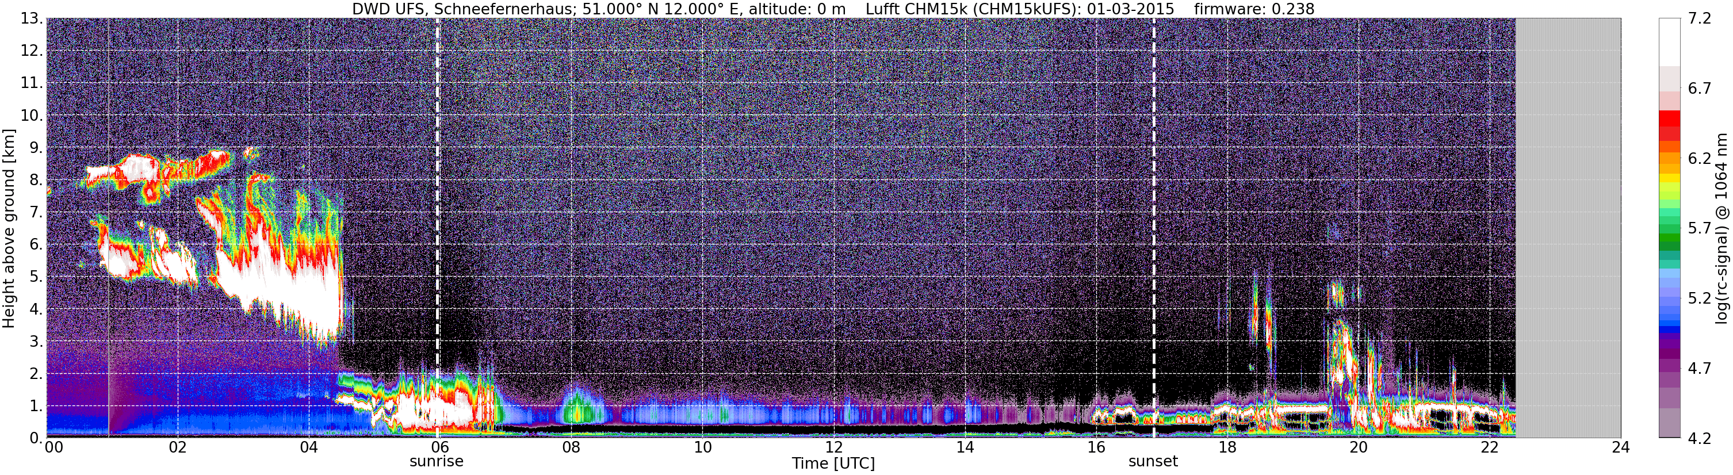Click the colorbar value "4.2"
Image resolution: width=1733 pixels, height=475 pixels.
[1700, 439]
